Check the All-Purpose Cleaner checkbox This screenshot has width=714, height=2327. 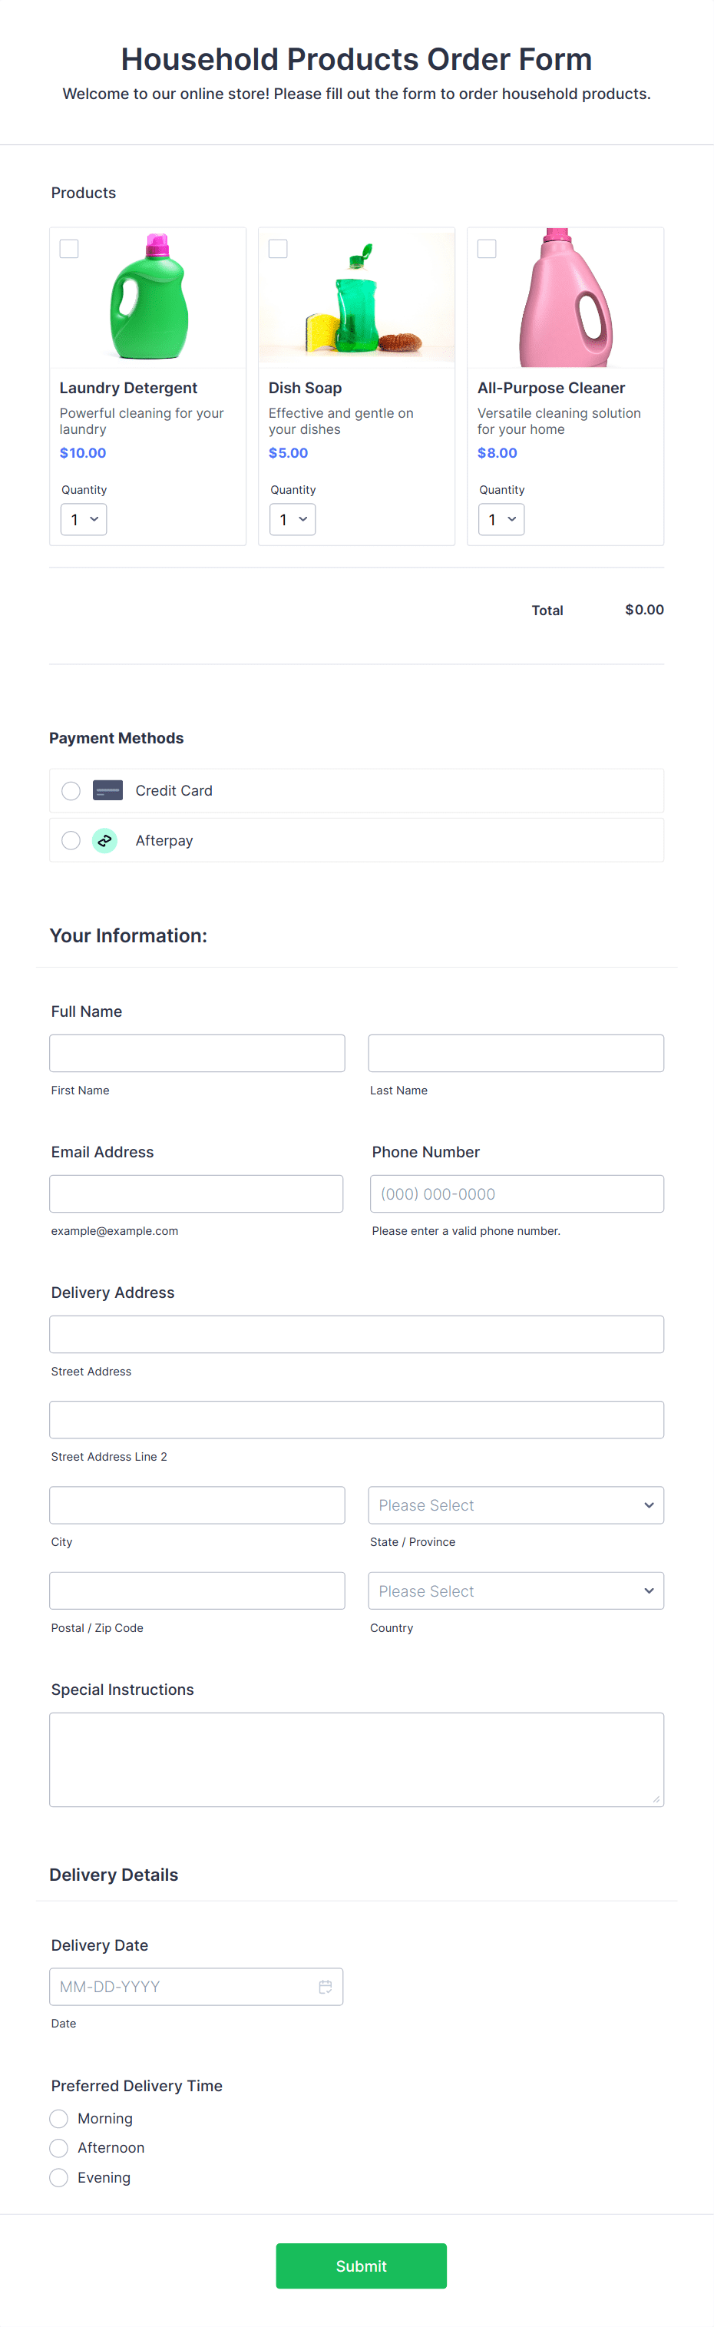point(487,247)
